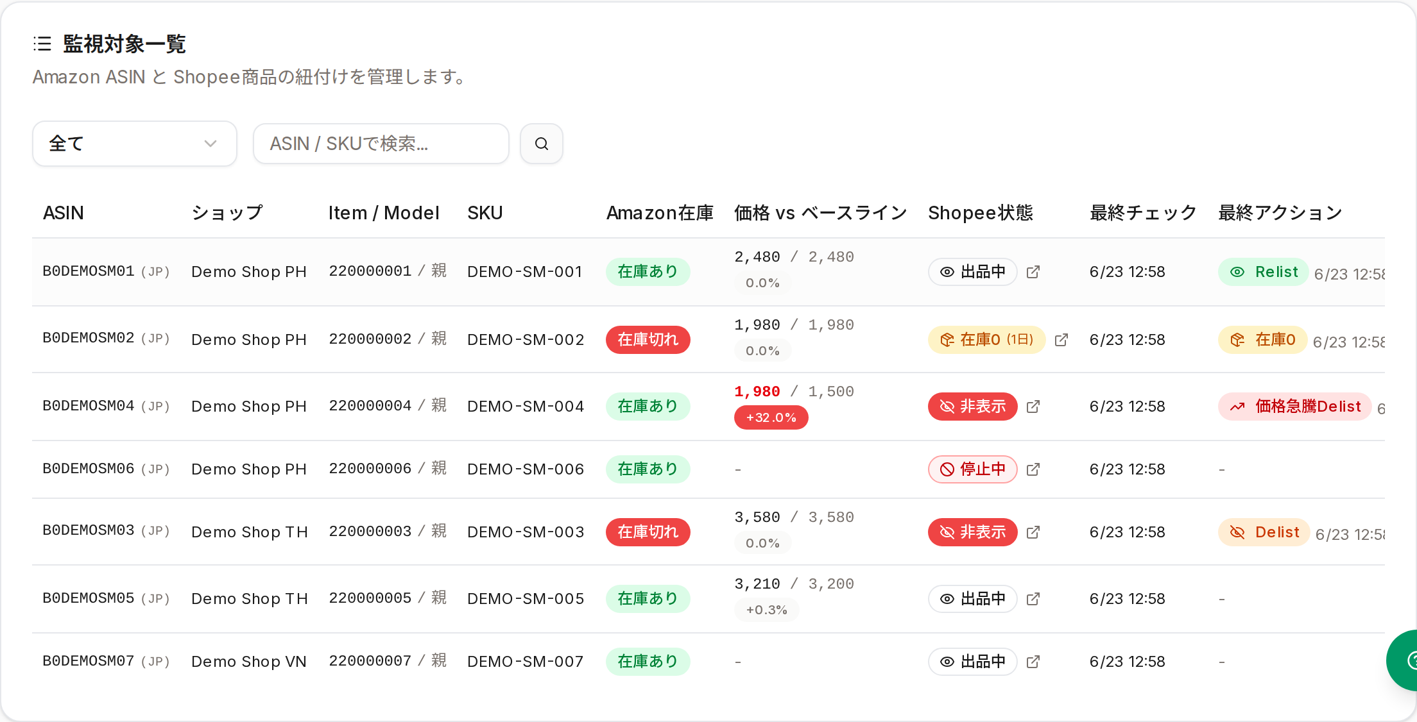Click the list icon beside 監視対象一覧
This screenshot has height=722, width=1417.
(x=42, y=44)
